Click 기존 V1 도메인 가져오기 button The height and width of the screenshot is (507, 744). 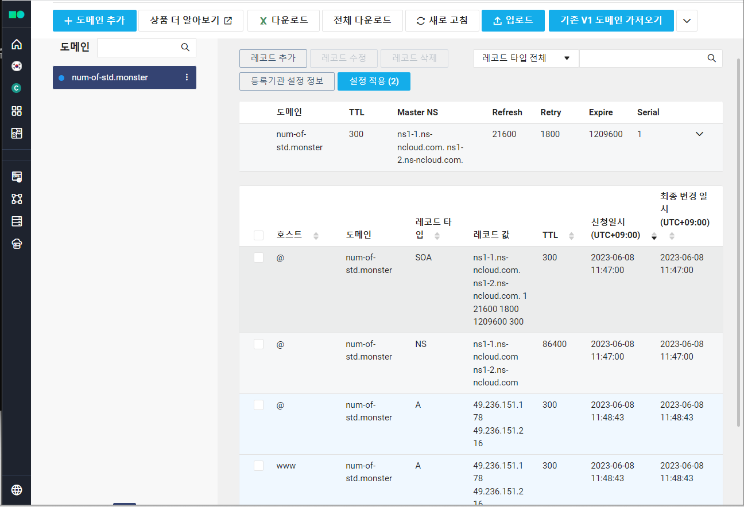coord(611,21)
